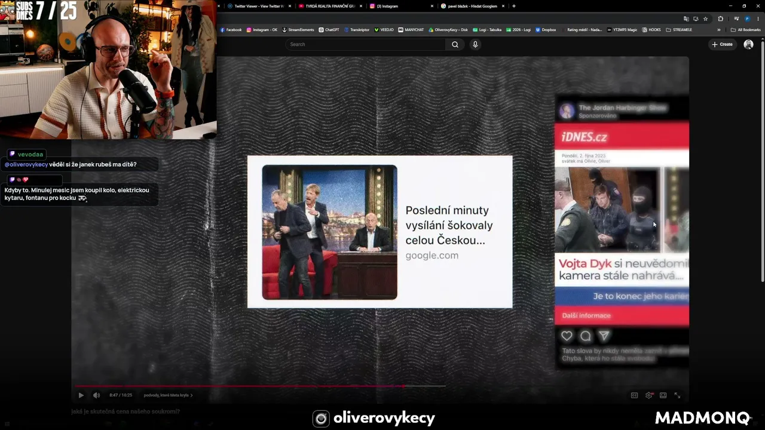
Task: Open the MANYCHAT bookmark
Action: 411,29
